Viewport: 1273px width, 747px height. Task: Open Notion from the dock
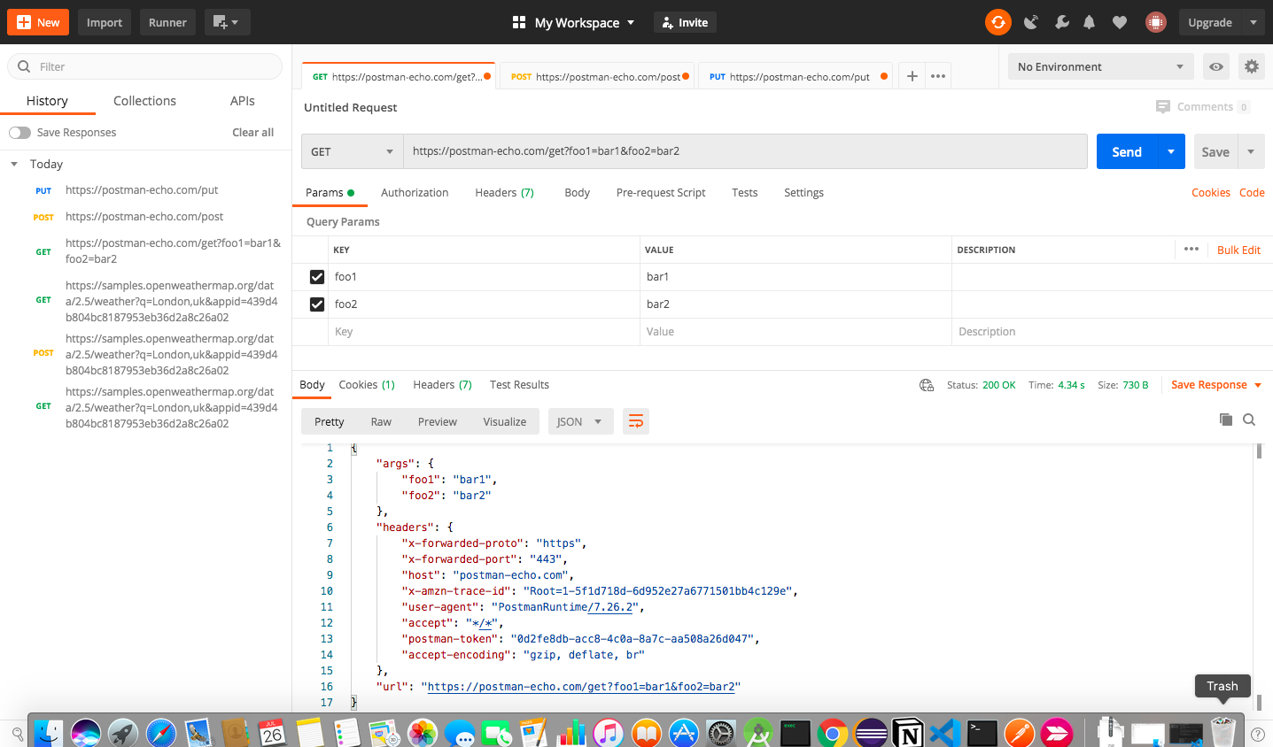tap(908, 733)
